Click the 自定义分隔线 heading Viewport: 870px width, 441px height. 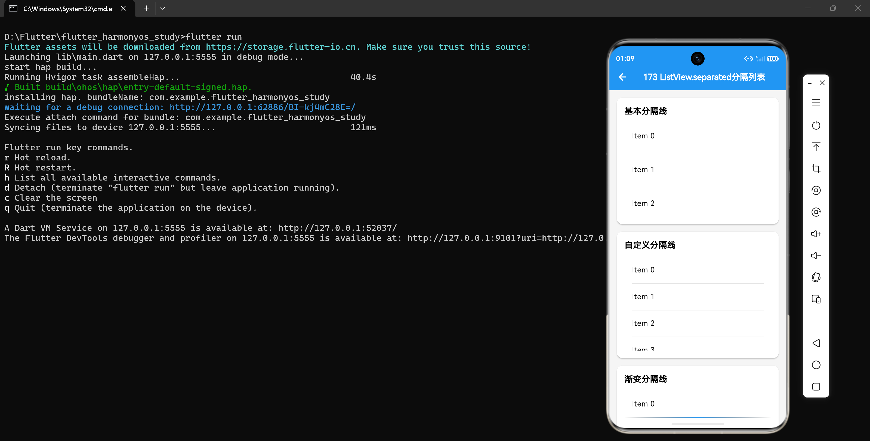(x=649, y=245)
